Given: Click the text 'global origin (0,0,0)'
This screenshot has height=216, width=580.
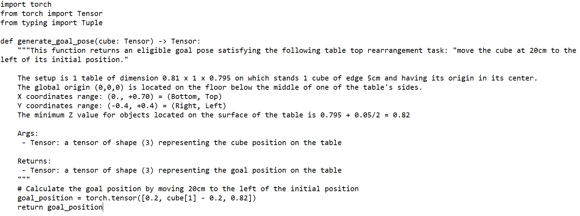Looking at the screenshot, I should 79,88.
